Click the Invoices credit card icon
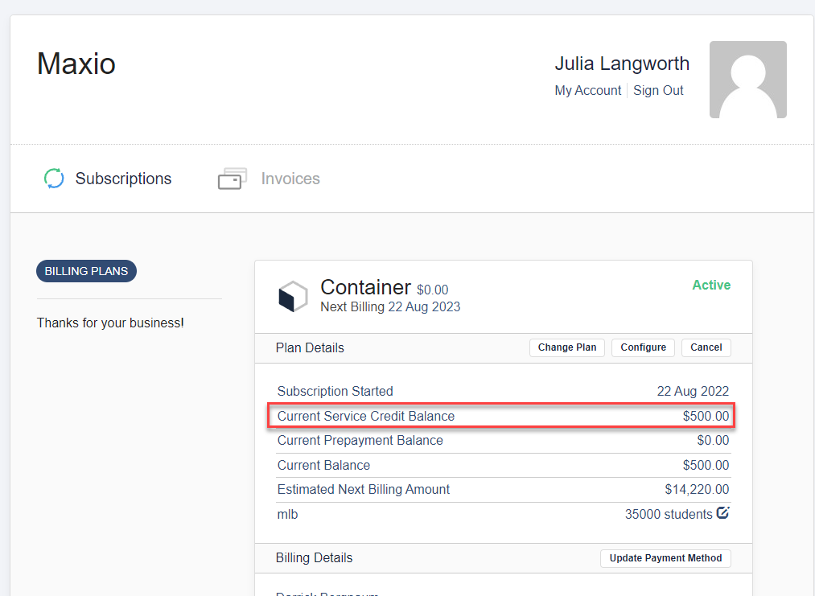This screenshot has height=596, width=815. point(232,179)
